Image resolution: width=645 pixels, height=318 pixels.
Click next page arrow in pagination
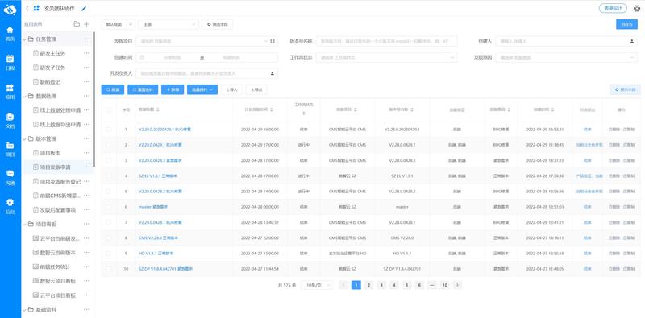(457, 285)
